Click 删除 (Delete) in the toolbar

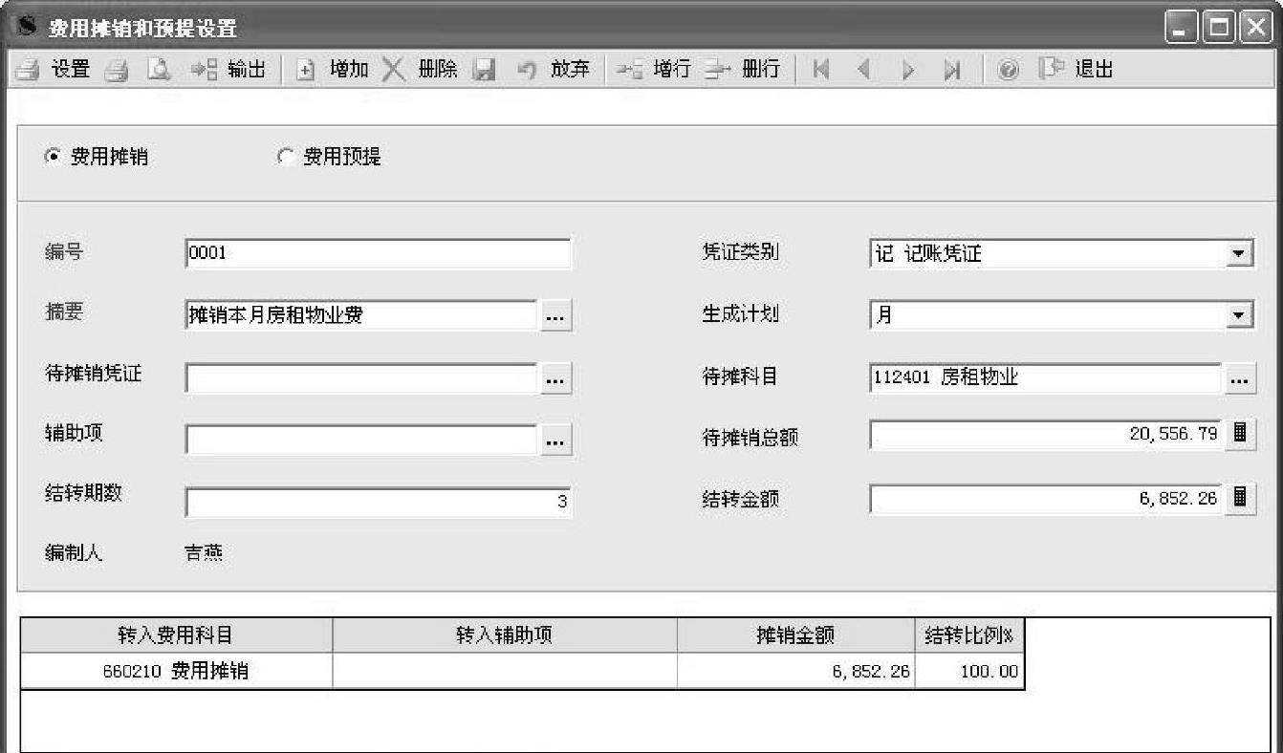(421, 70)
